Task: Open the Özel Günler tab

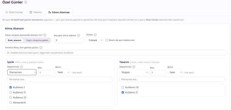Action: pyautogui.click(x=14, y=12)
